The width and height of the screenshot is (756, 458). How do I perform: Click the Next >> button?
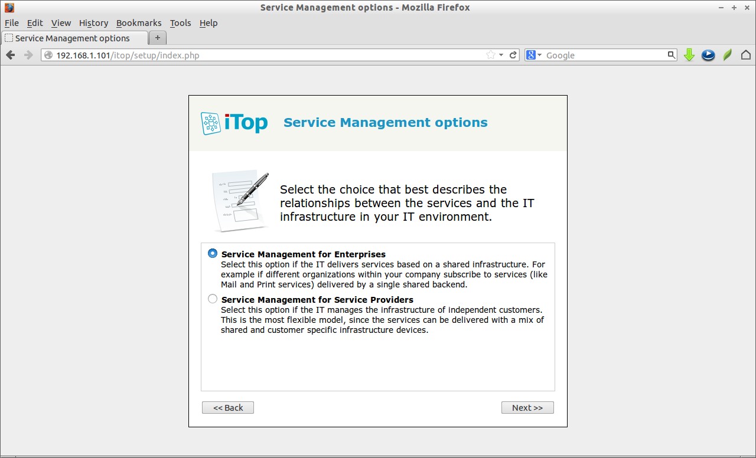click(x=527, y=408)
